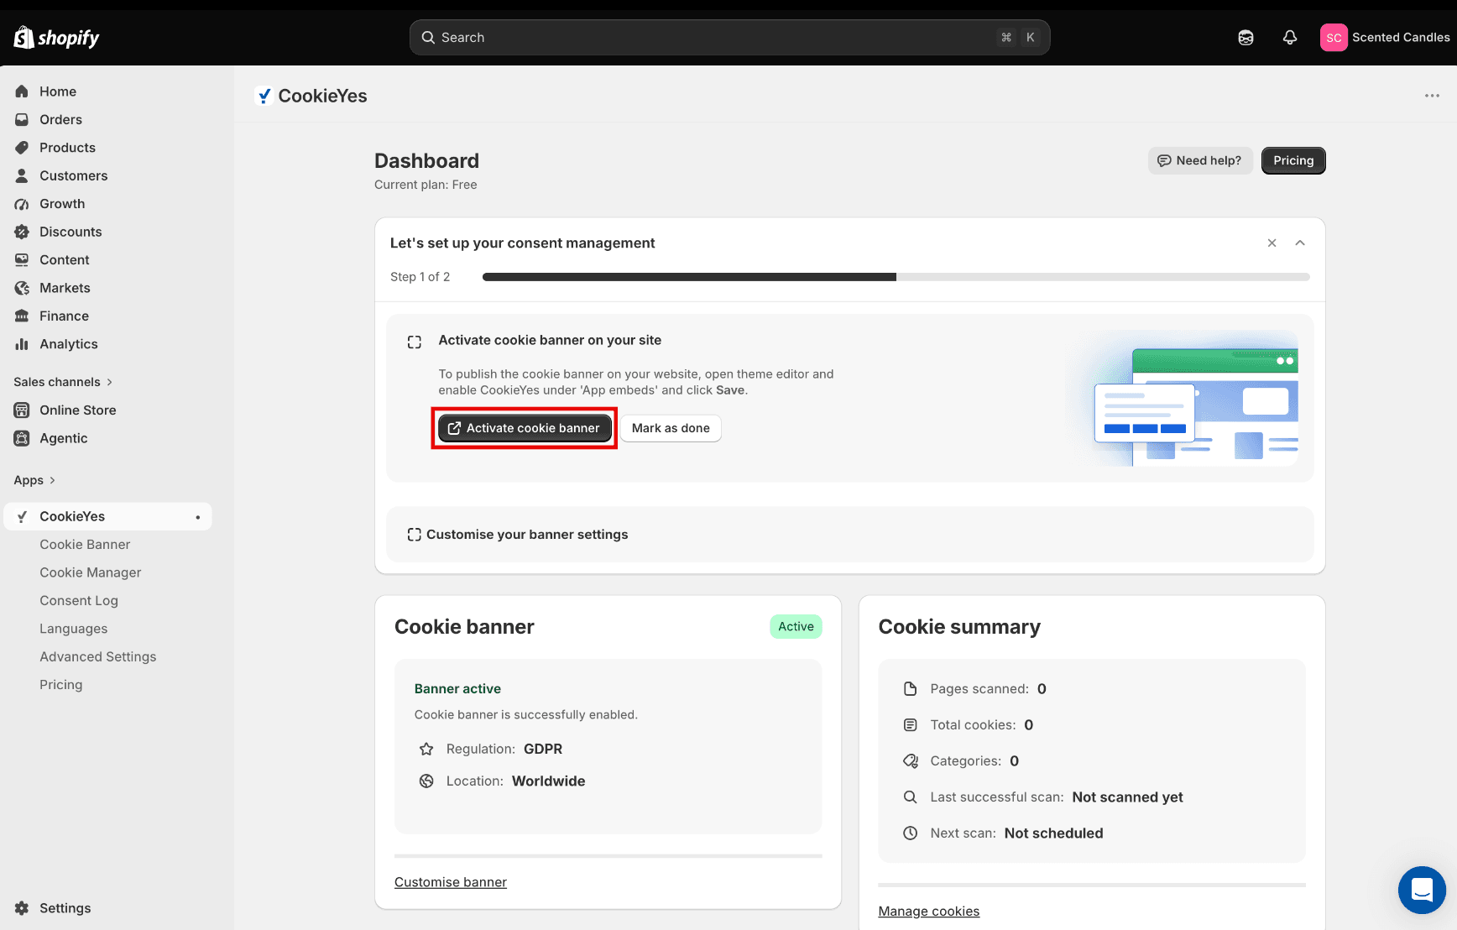This screenshot has height=930, width=1457.
Task: Open Consent Log submenu item
Action: (x=79, y=601)
